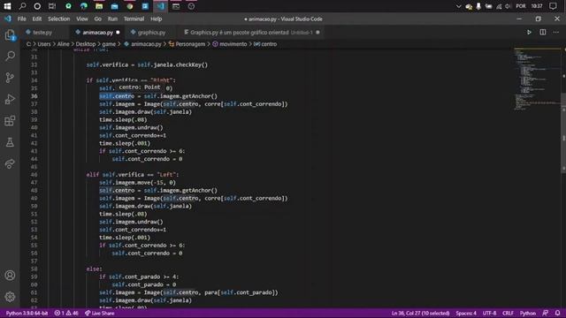Open the Users breadcrumb dropdown
The width and height of the screenshot is (566, 318).
click(x=44, y=44)
